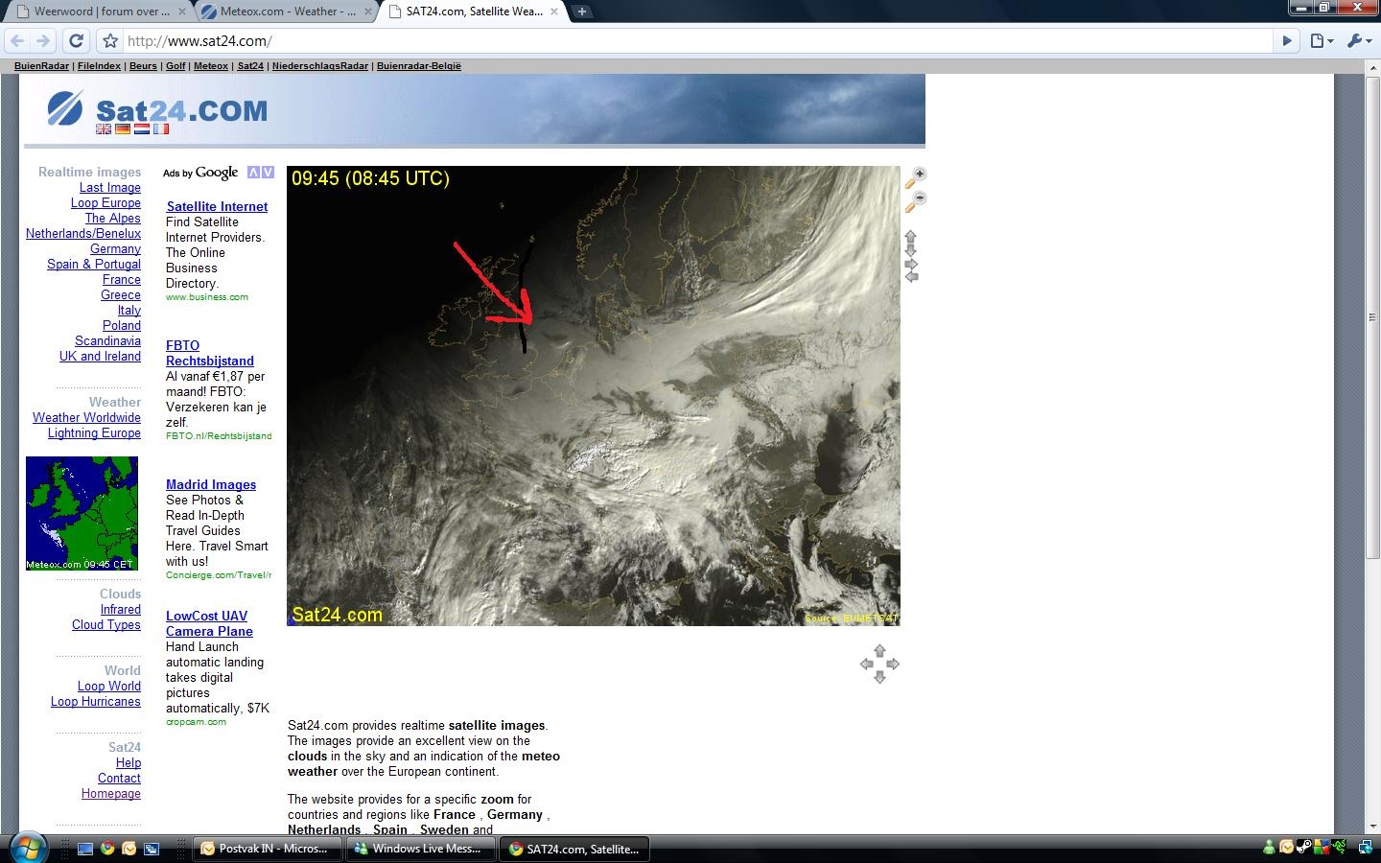This screenshot has width=1381, height=863.
Task: Close the SAT24.com tab
Action: click(554, 12)
